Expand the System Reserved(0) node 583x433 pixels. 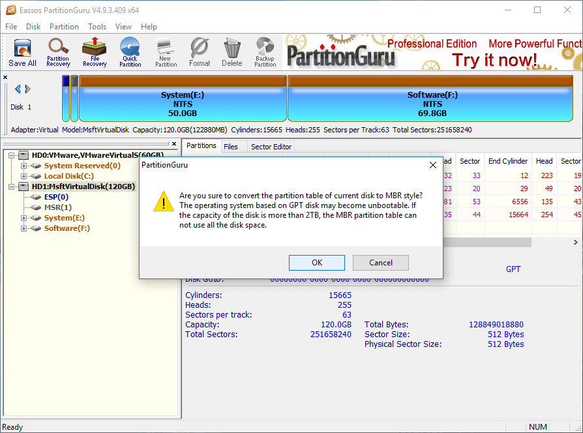pos(23,166)
